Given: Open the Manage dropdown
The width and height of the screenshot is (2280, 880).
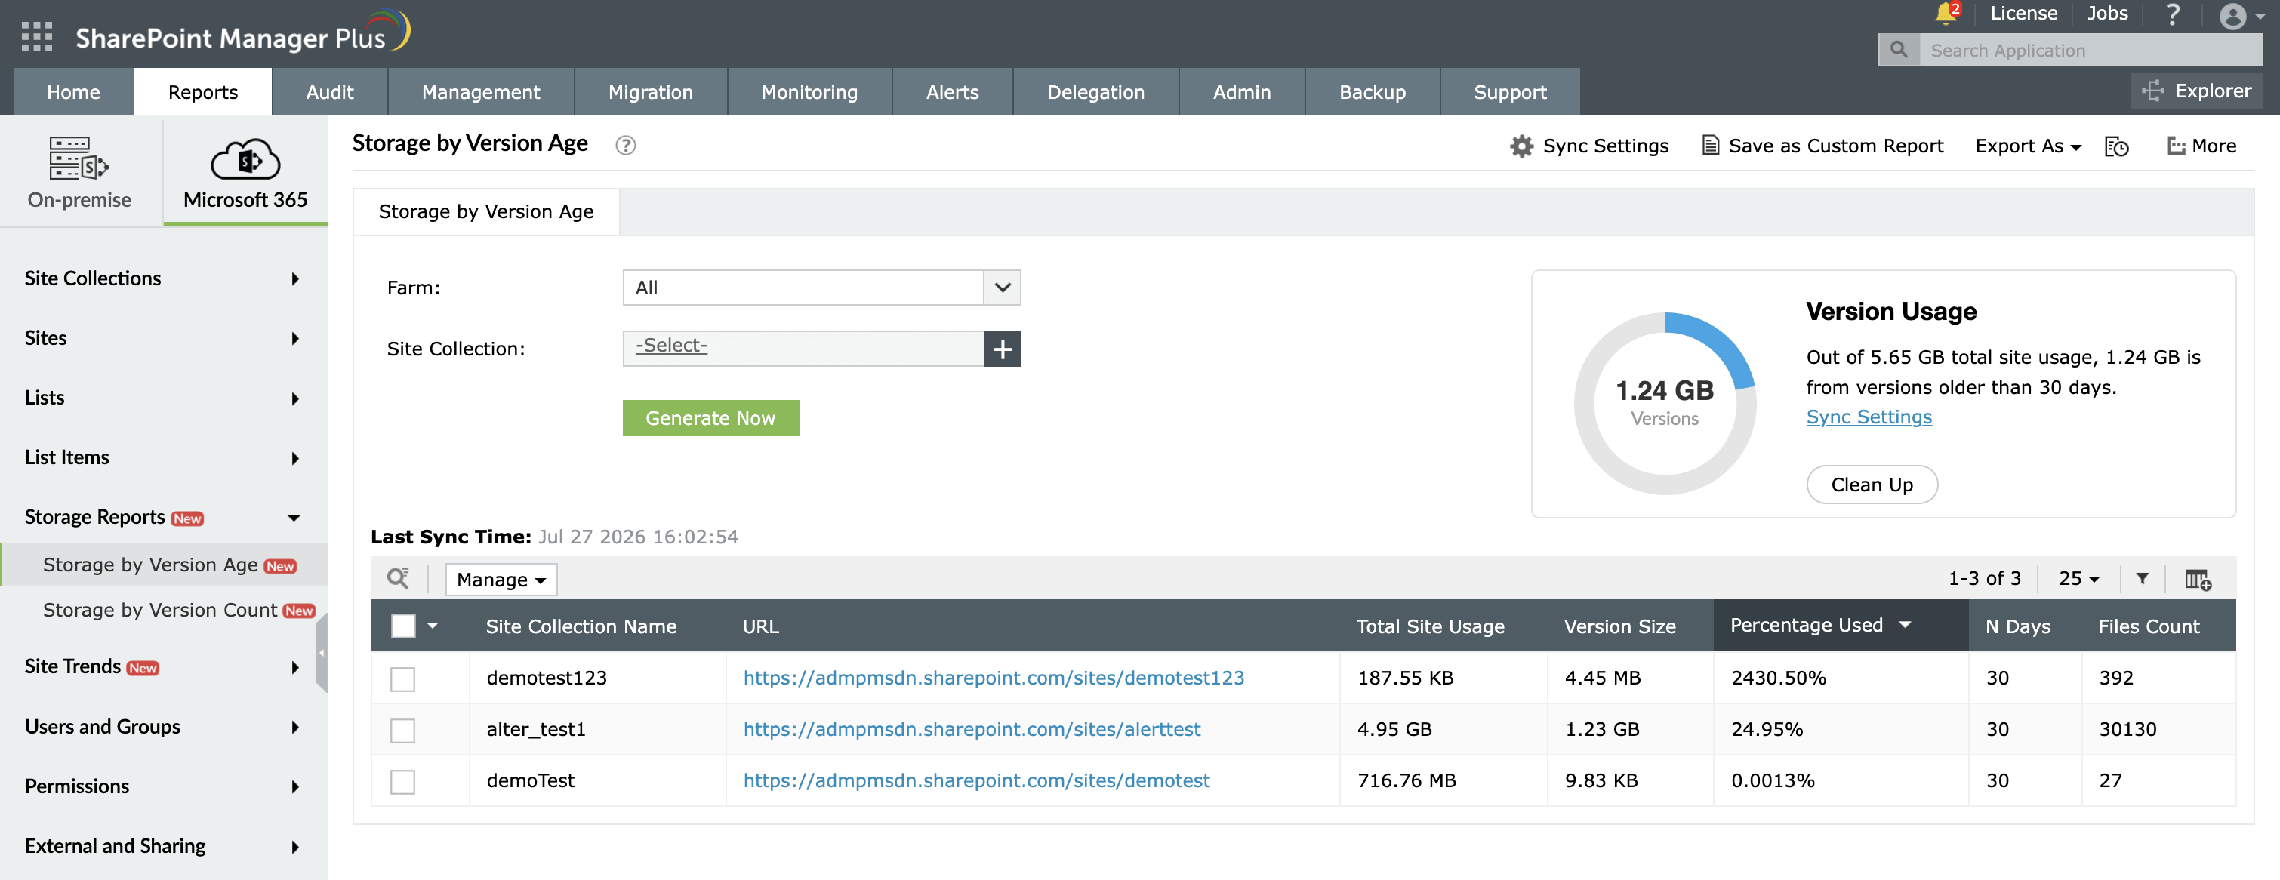Looking at the screenshot, I should pyautogui.click(x=501, y=580).
